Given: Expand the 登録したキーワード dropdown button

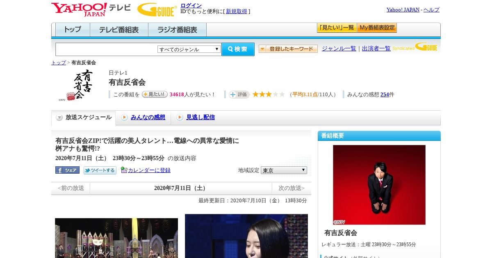Looking at the screenshot, I should (288, 49).
